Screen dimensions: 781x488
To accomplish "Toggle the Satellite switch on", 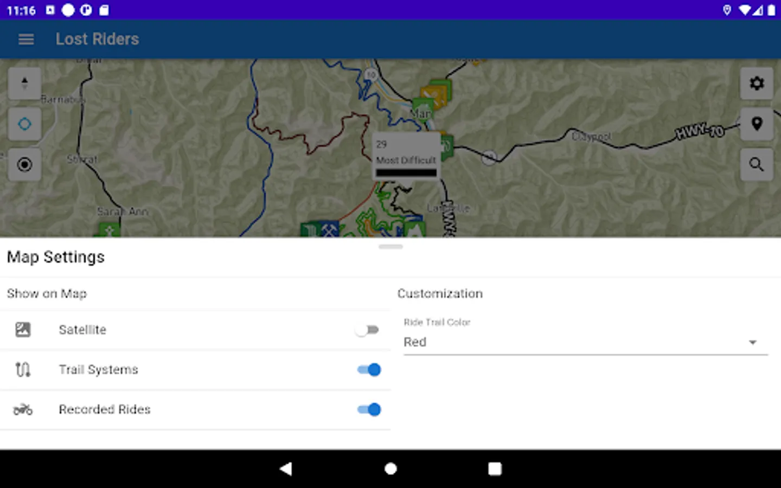I will tap(368, 330).
